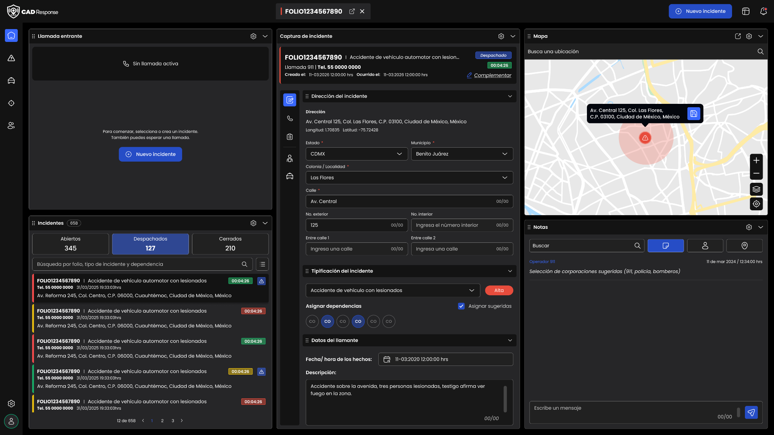The height and width of the screenshot is (435, 774).
Task: Collapse the Incidentes panel
Action: click(x=265, y=223)
